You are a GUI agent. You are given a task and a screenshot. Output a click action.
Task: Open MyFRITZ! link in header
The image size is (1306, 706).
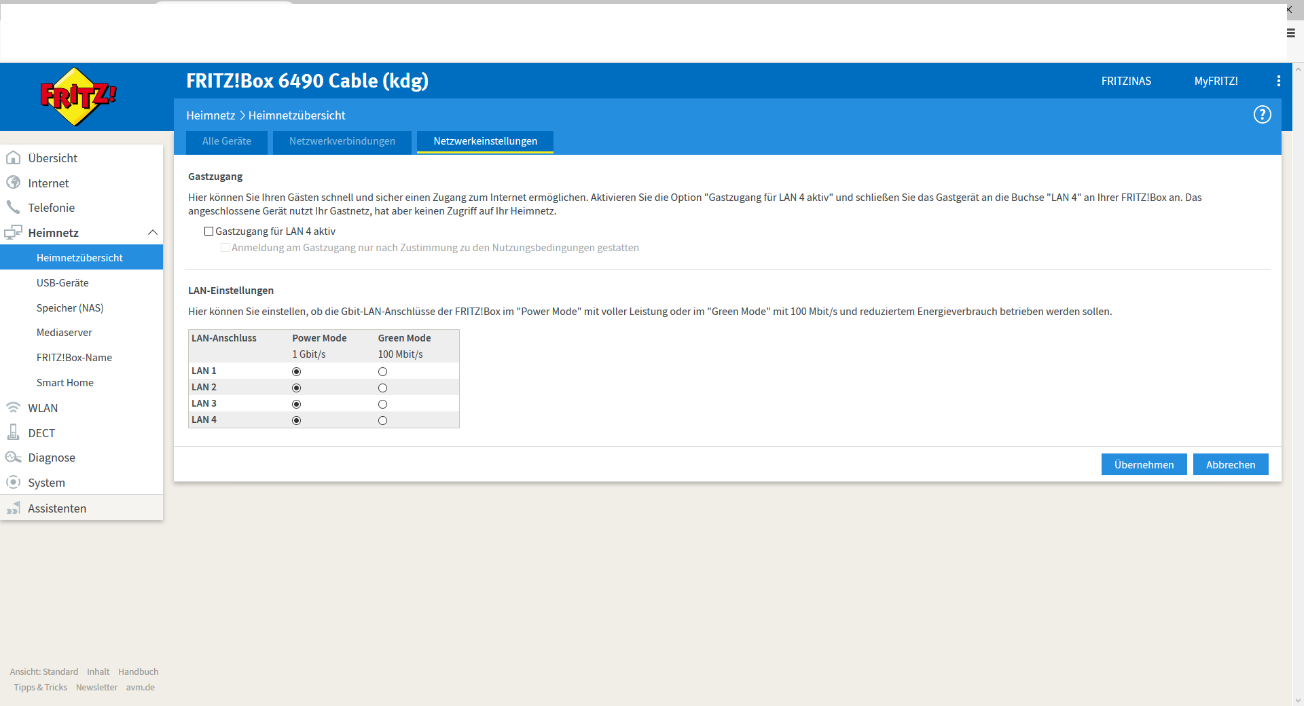(1216, 81)
